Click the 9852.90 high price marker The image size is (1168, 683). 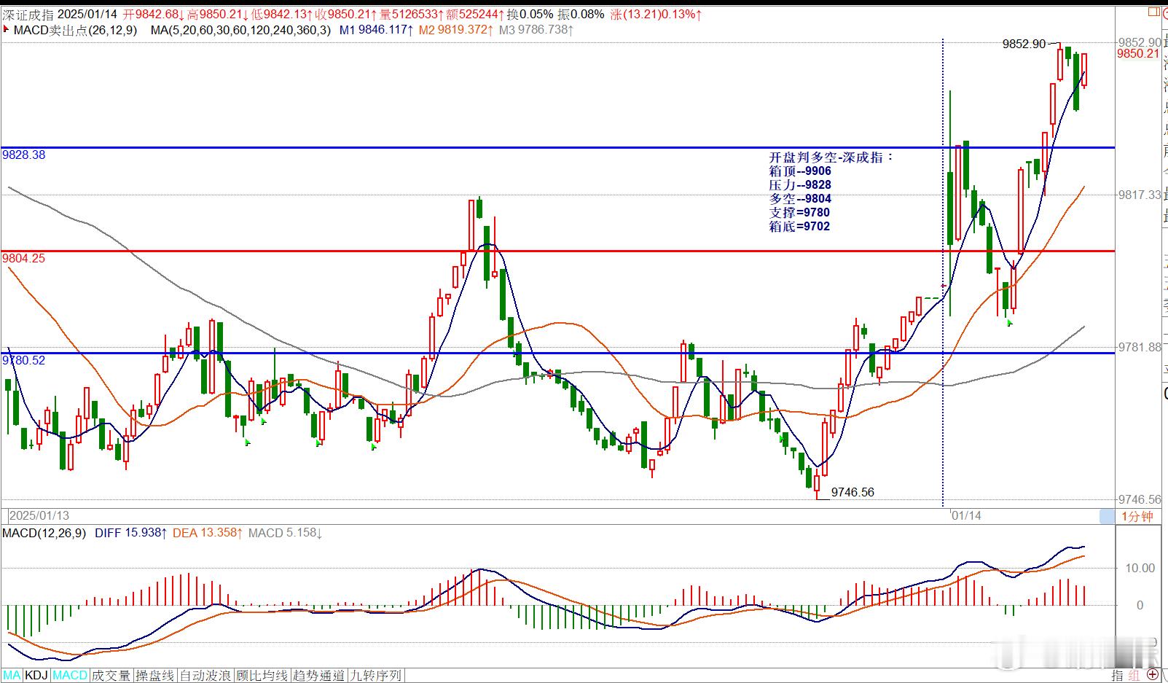click(1024, 44)
